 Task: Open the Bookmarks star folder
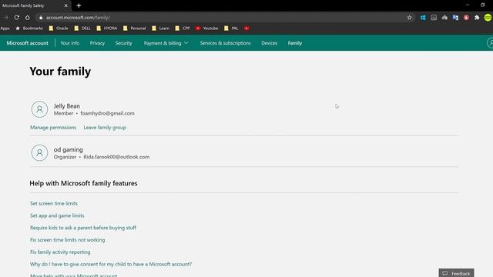[x=29, y=28]
